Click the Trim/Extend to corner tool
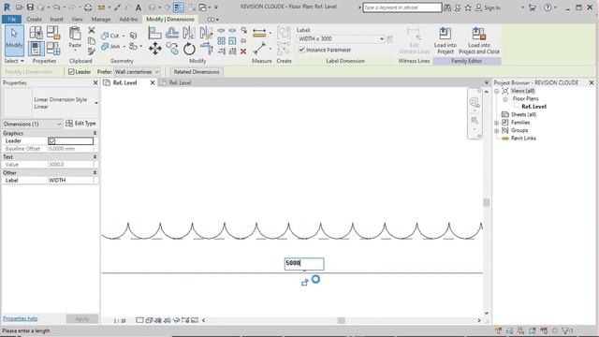599x337 pixels. click(x=207, y=49)
